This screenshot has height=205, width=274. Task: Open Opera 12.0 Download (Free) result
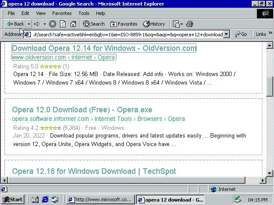(x=82, y=110)
